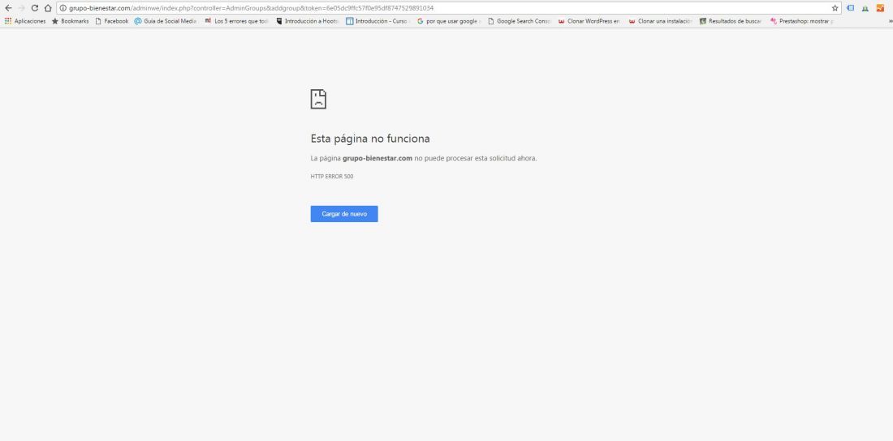Open the Bookmarks folder in bookmarks bar

click(70, 21)
